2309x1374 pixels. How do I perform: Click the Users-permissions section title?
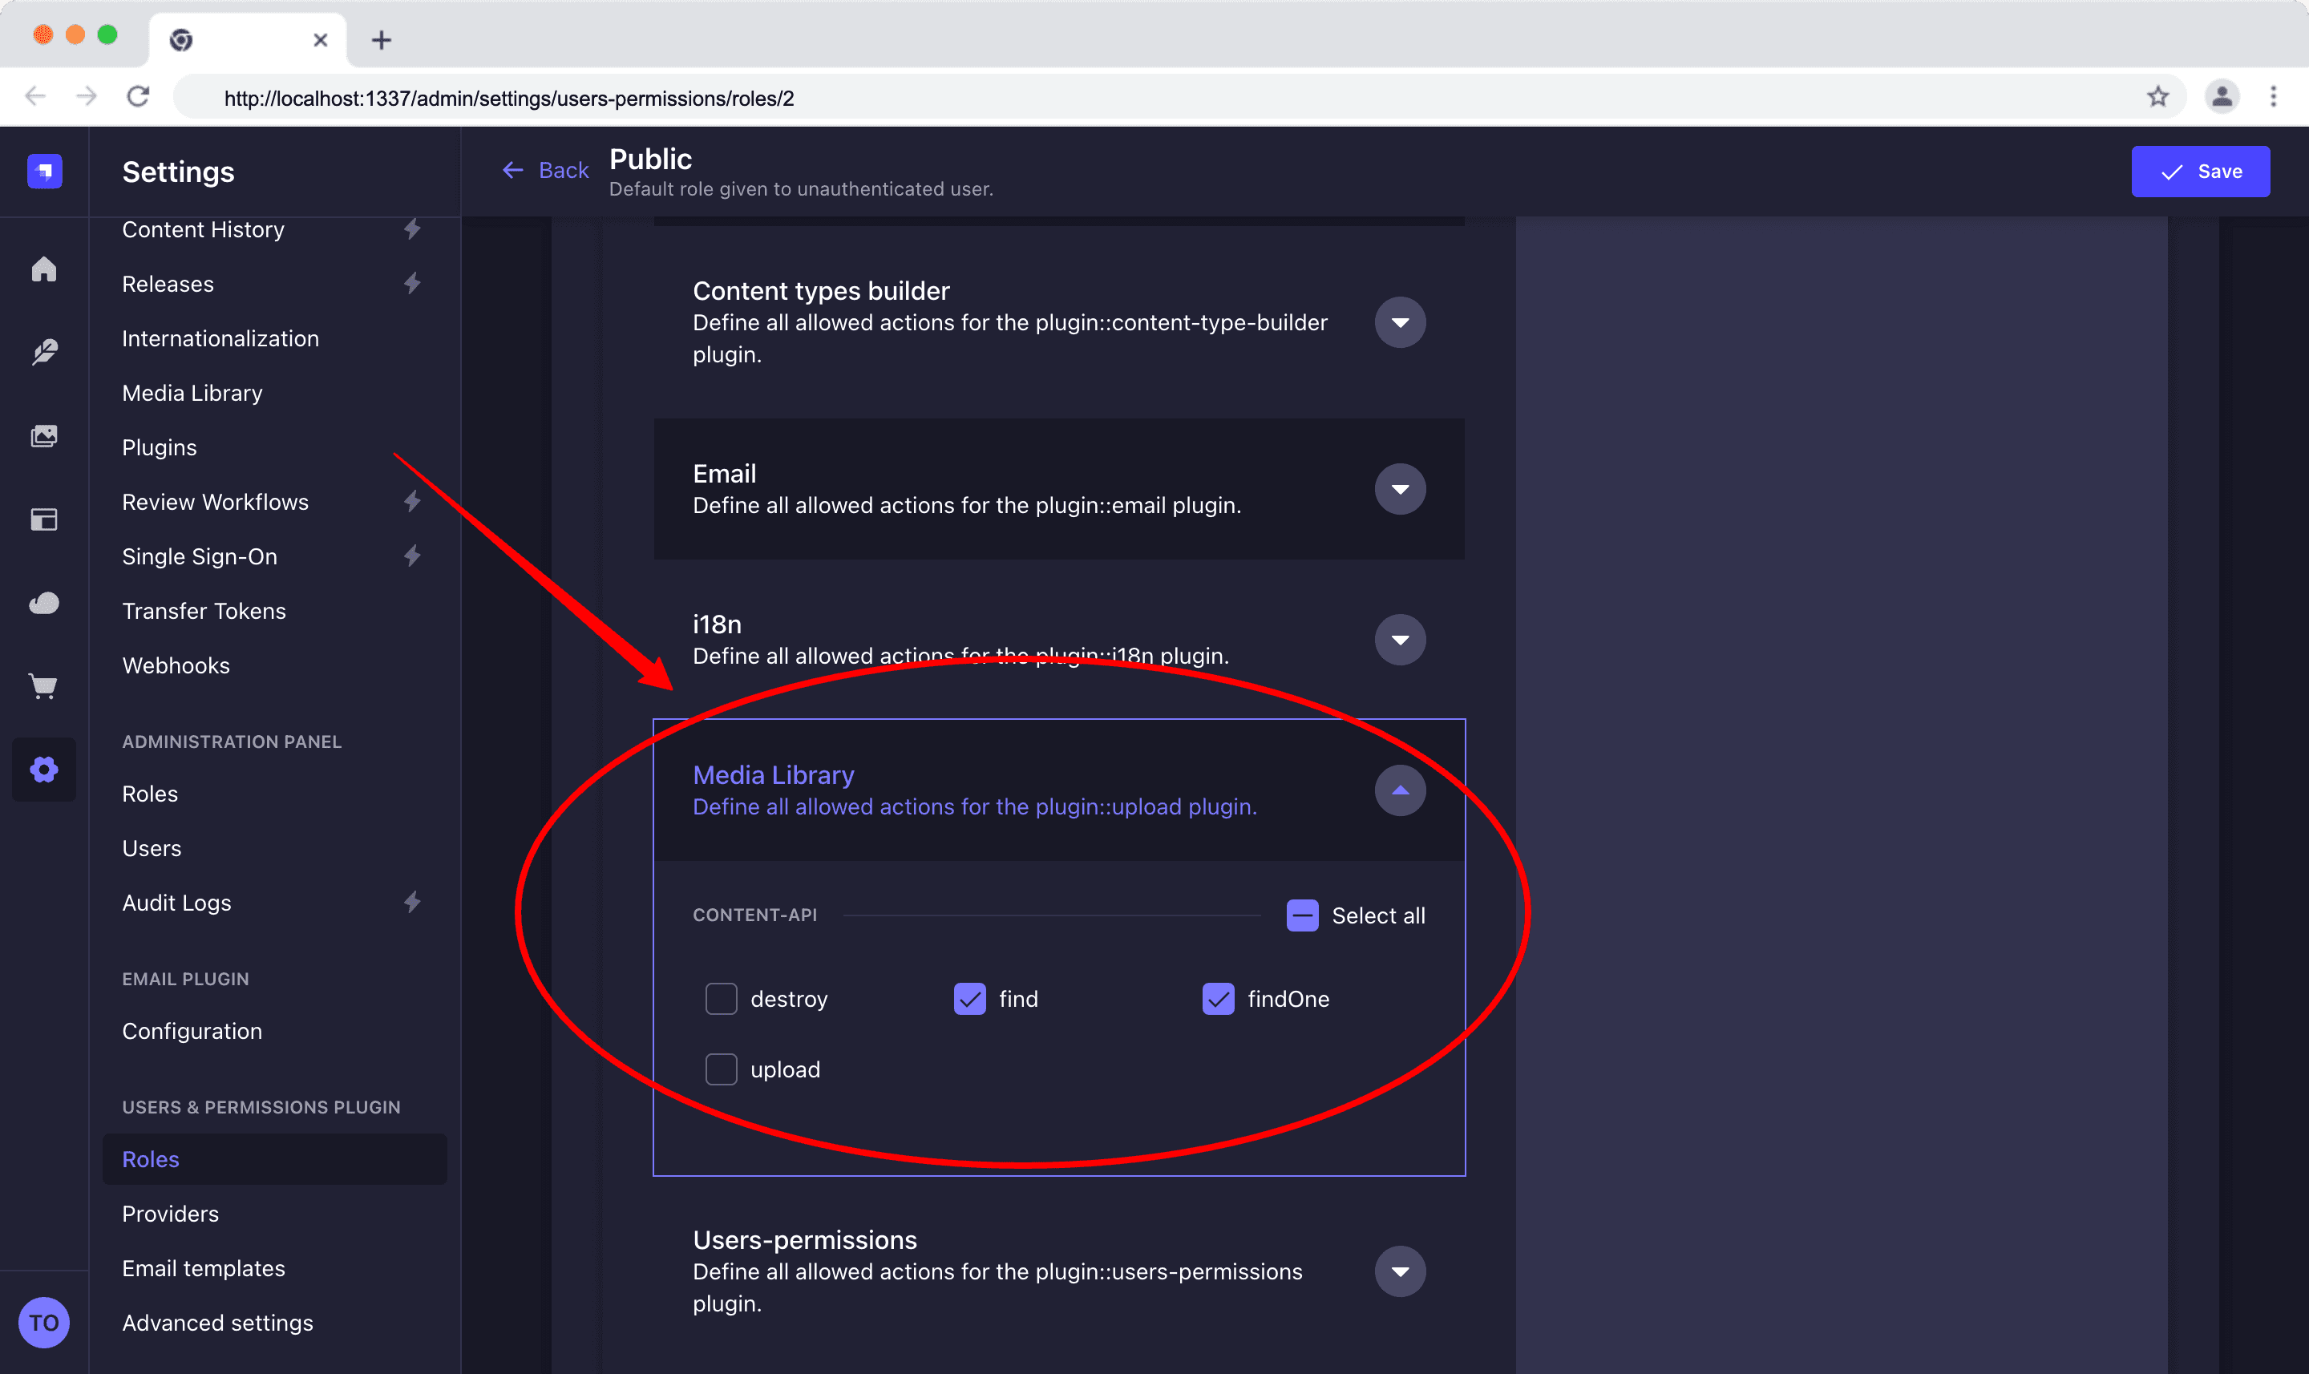[x=804, y=1240]
